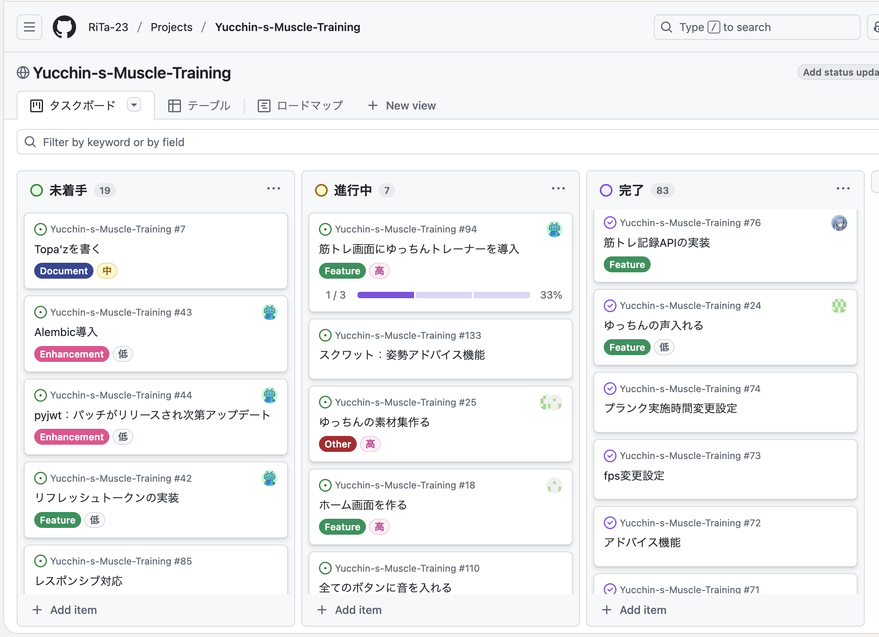Click New view to add a view

coord(402,106)
